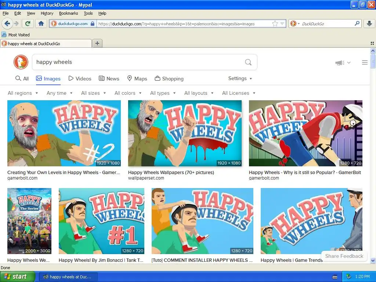This screenshot has height=282, width=376.
Task: Open the COMMENT INSTALLER thumbnail image
Action: click(202, 221)
